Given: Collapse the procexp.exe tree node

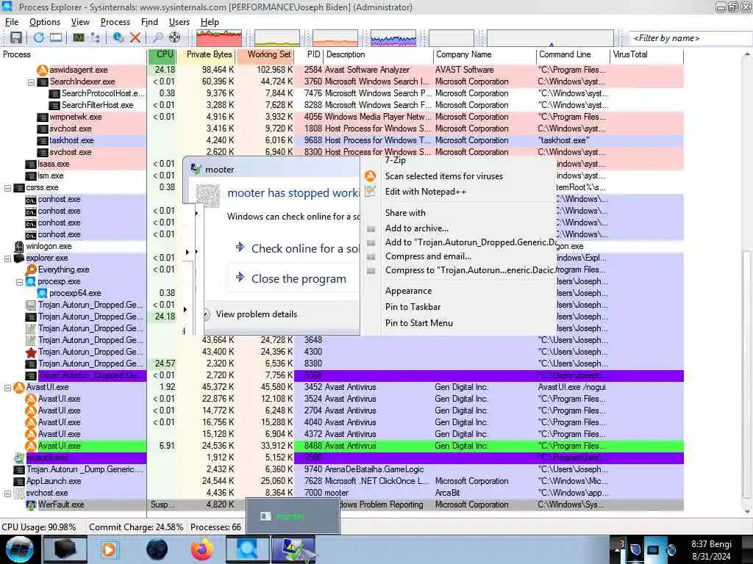Looking at the screenshot, I should click(x=20, y=282).
